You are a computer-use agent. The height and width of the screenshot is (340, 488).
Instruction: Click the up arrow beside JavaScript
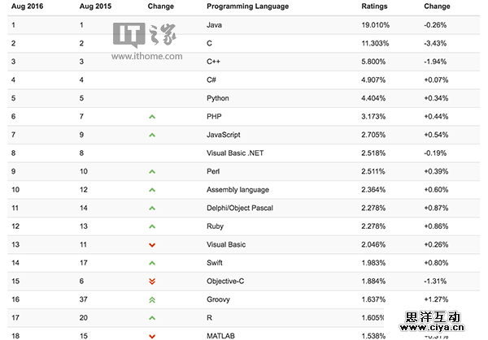pyautogui.click(x=152, y=135)
